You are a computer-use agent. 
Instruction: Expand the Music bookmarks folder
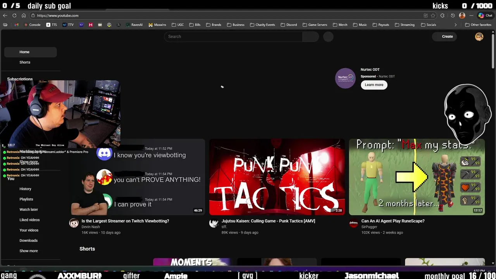pos(360,25)
